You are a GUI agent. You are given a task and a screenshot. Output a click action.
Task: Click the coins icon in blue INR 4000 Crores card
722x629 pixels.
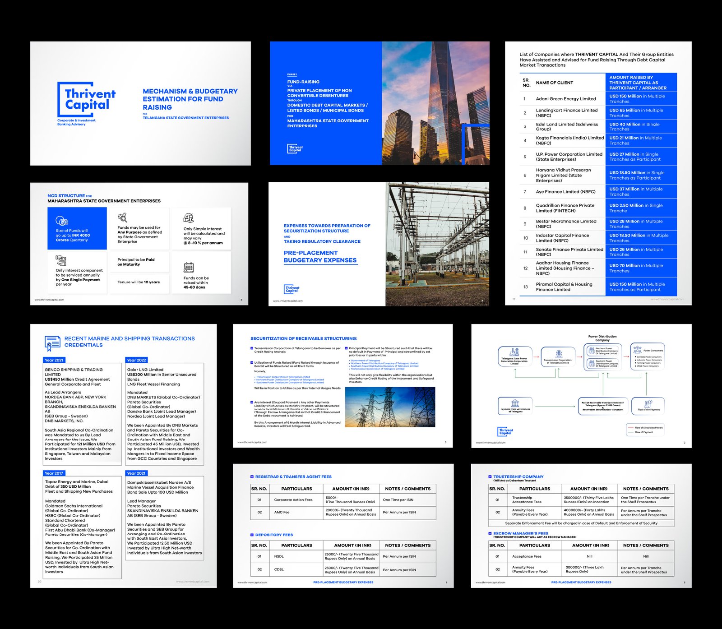coord(62,221)
